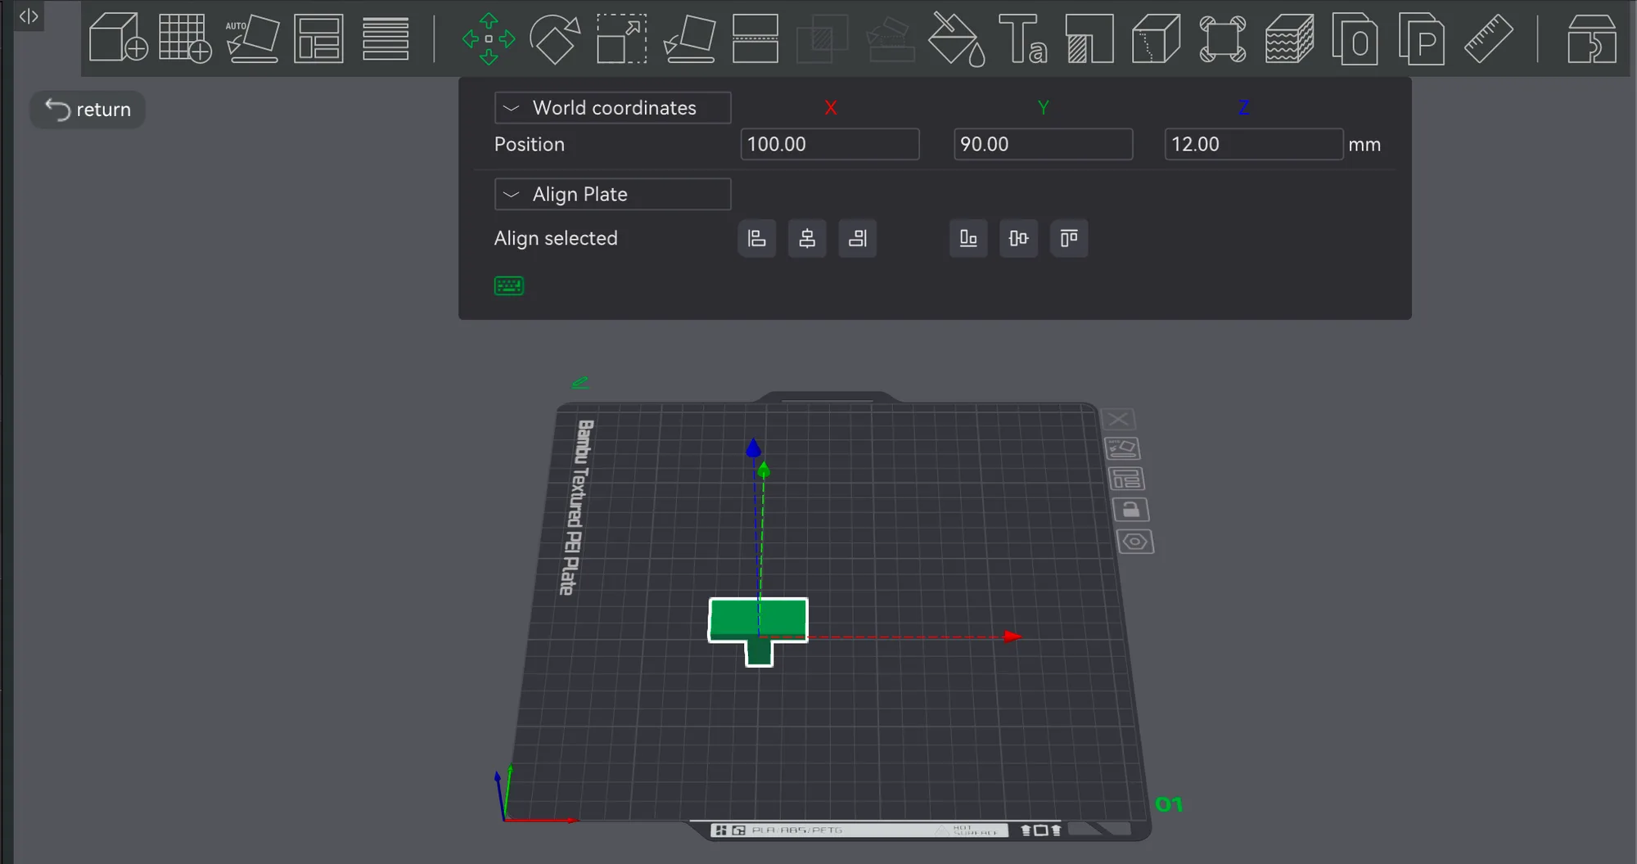The image size is (1637, 864).
Task: Open the World coordinates dropdown
Action: (x=612, y=108)
